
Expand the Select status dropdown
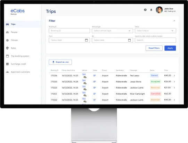[155, 31]
